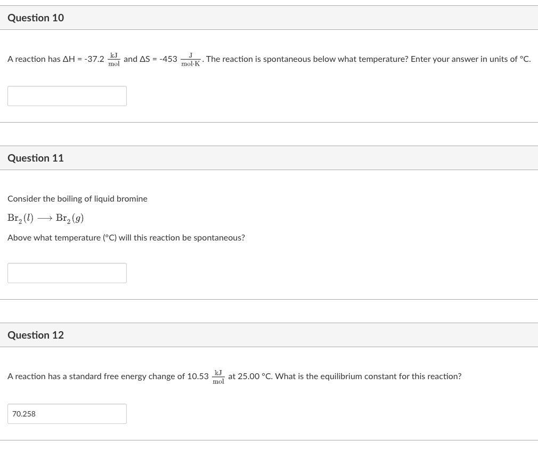Select the text 70.258 in the answer box
The image size is (538, 449).
(x=23, y=414)
